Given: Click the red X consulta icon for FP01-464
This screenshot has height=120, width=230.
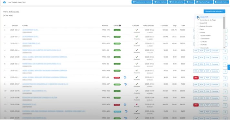Looking at the screenshot, I should point(137,104).
